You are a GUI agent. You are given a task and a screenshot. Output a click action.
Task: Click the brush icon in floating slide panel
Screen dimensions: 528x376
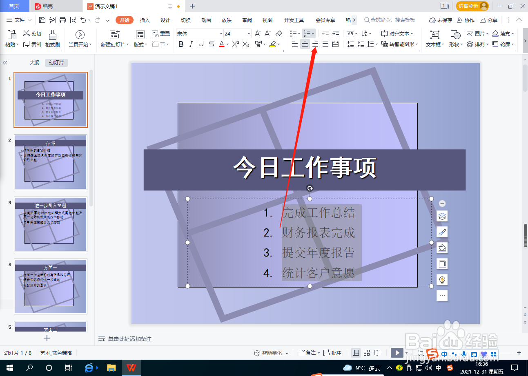[x=442, y=232]
